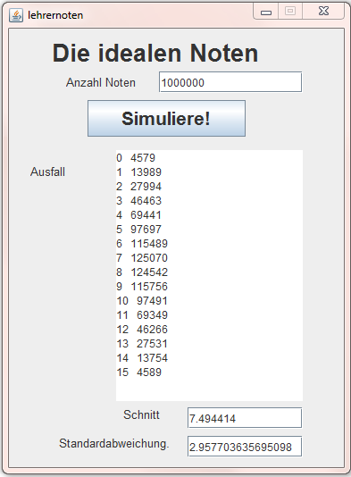Click result row '13 27531'
The height and width of the screenshot is (477, 351).
(142, 344)
